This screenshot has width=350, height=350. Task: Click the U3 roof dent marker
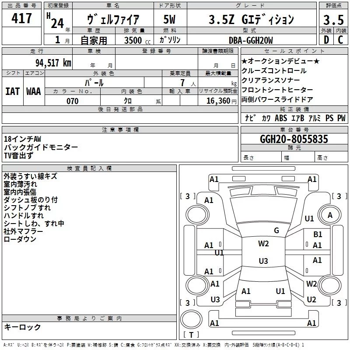[x=263, y=261]
